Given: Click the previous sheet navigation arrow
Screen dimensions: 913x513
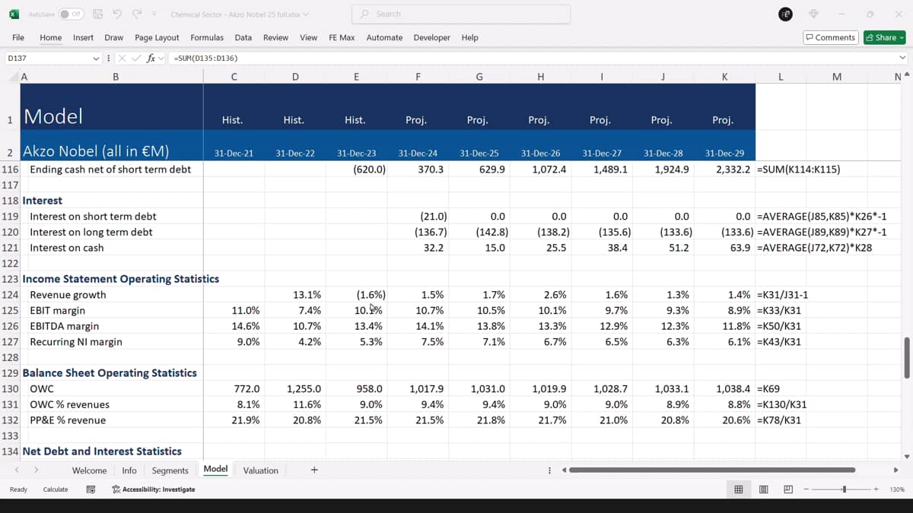Looking at the screenshot, I should [x=17, y=470].
